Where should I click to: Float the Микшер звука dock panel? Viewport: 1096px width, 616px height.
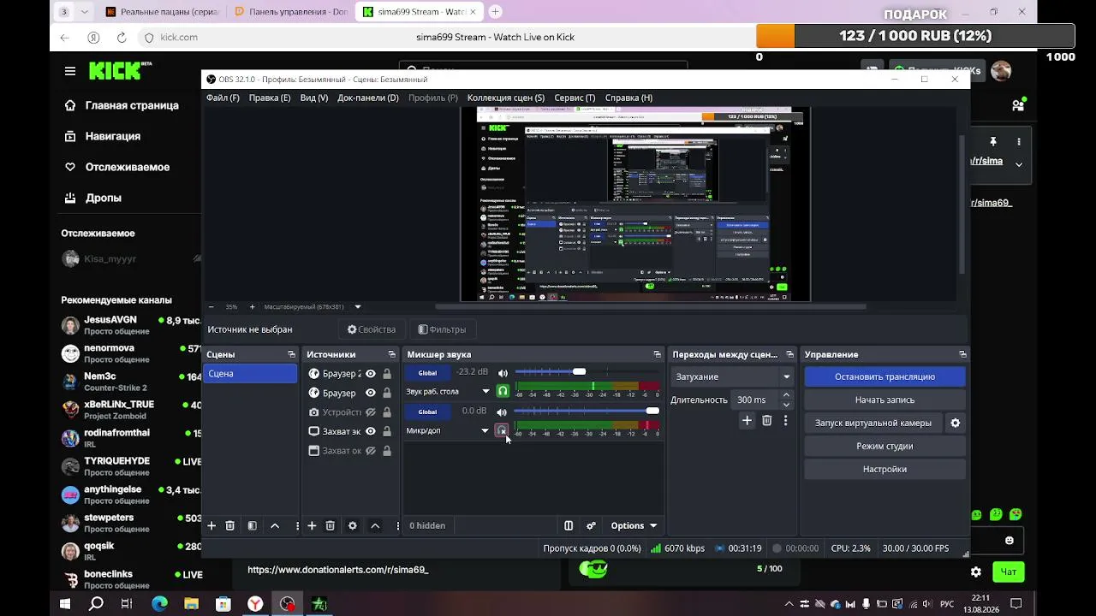658,354
